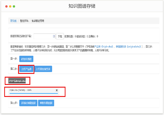This screenshot has height=115, width=164.
Task: Click the 初始化图谱 button
Action: [x=26, y=59]
